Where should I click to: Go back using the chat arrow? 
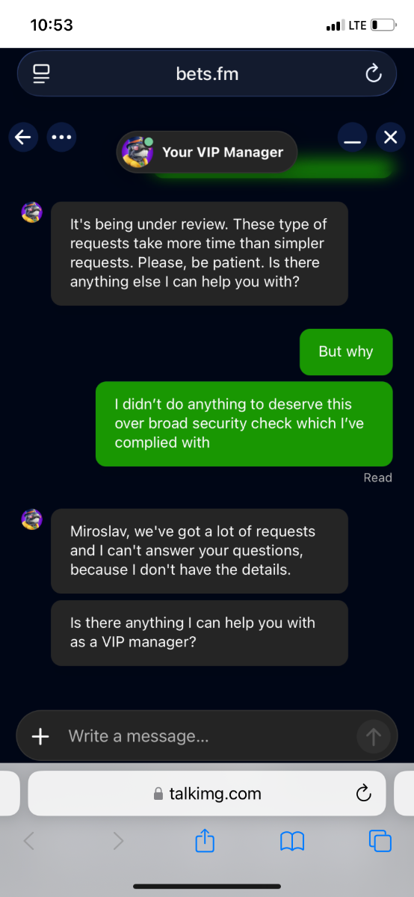click(x=23, y=137)
